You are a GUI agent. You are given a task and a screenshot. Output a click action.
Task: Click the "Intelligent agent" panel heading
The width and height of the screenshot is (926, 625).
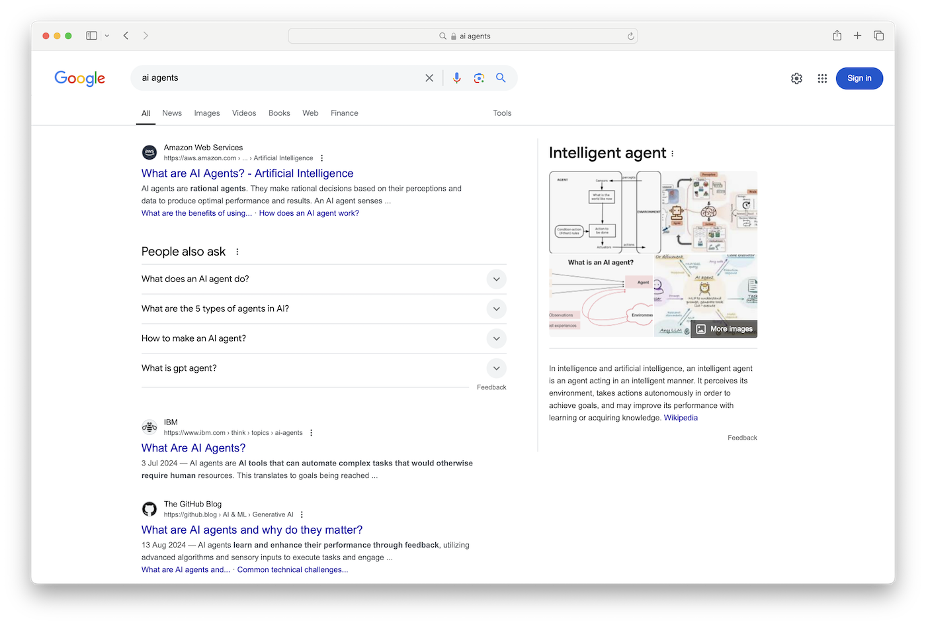[x=607, y=153]
